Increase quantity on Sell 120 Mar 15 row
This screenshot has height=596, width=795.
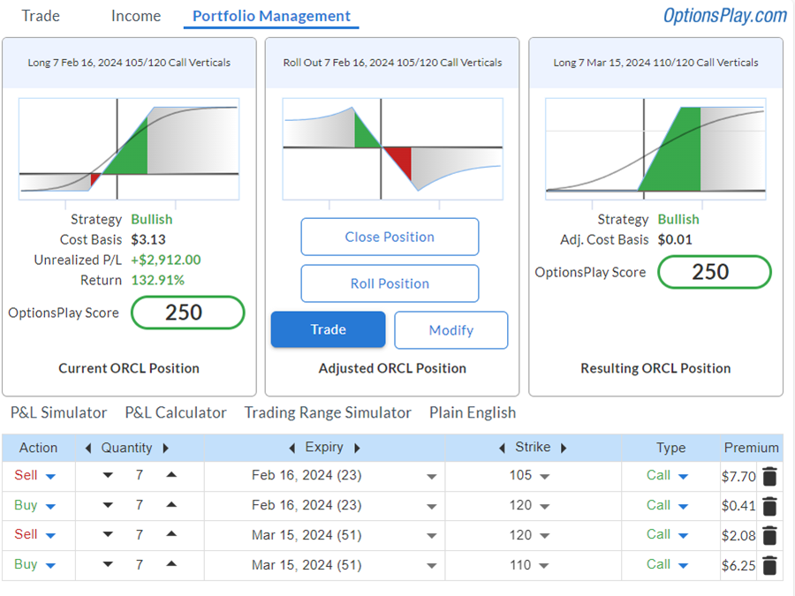click(x=171, y=533)
